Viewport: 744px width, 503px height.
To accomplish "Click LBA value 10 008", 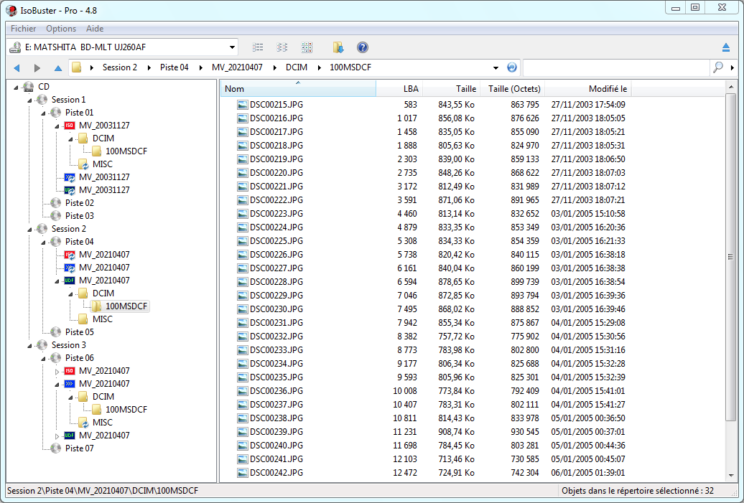I will click(405, 391).
